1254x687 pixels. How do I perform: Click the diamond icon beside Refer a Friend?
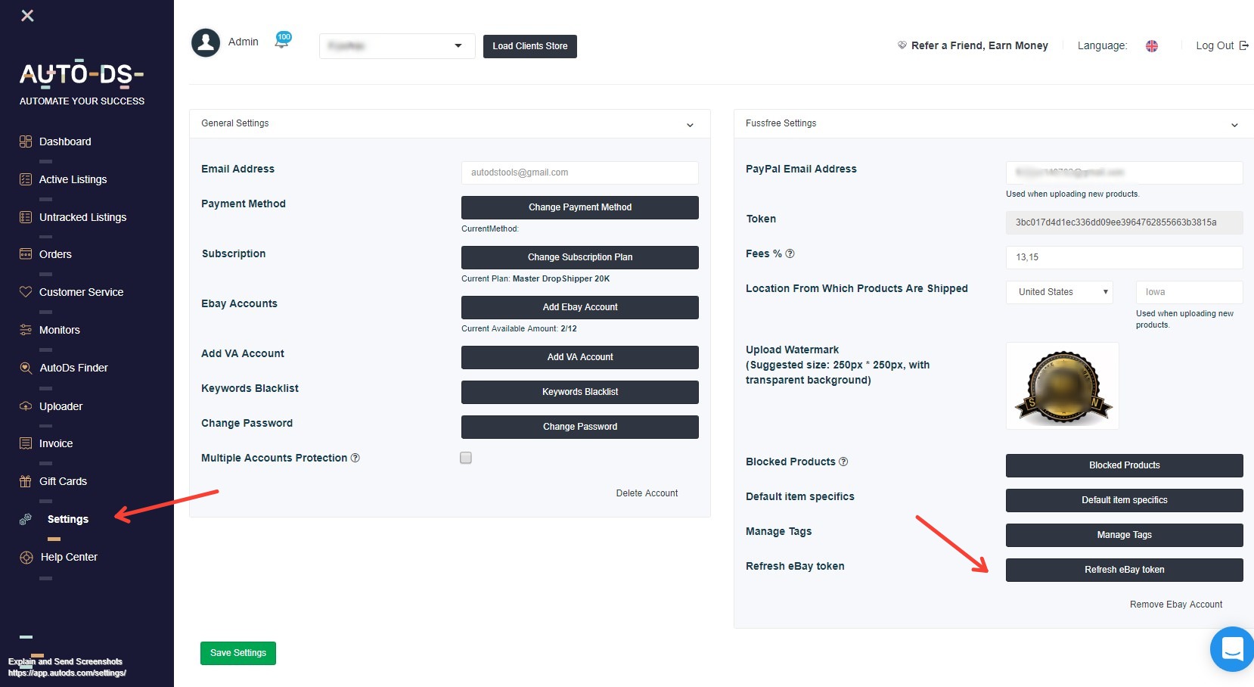click(x=902, y=45)
